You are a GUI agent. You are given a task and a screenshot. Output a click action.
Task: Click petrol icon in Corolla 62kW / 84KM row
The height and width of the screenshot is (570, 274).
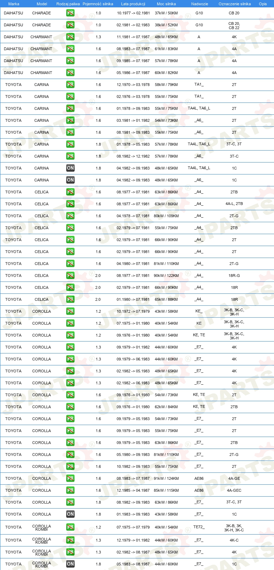click(x=70, y=407)
